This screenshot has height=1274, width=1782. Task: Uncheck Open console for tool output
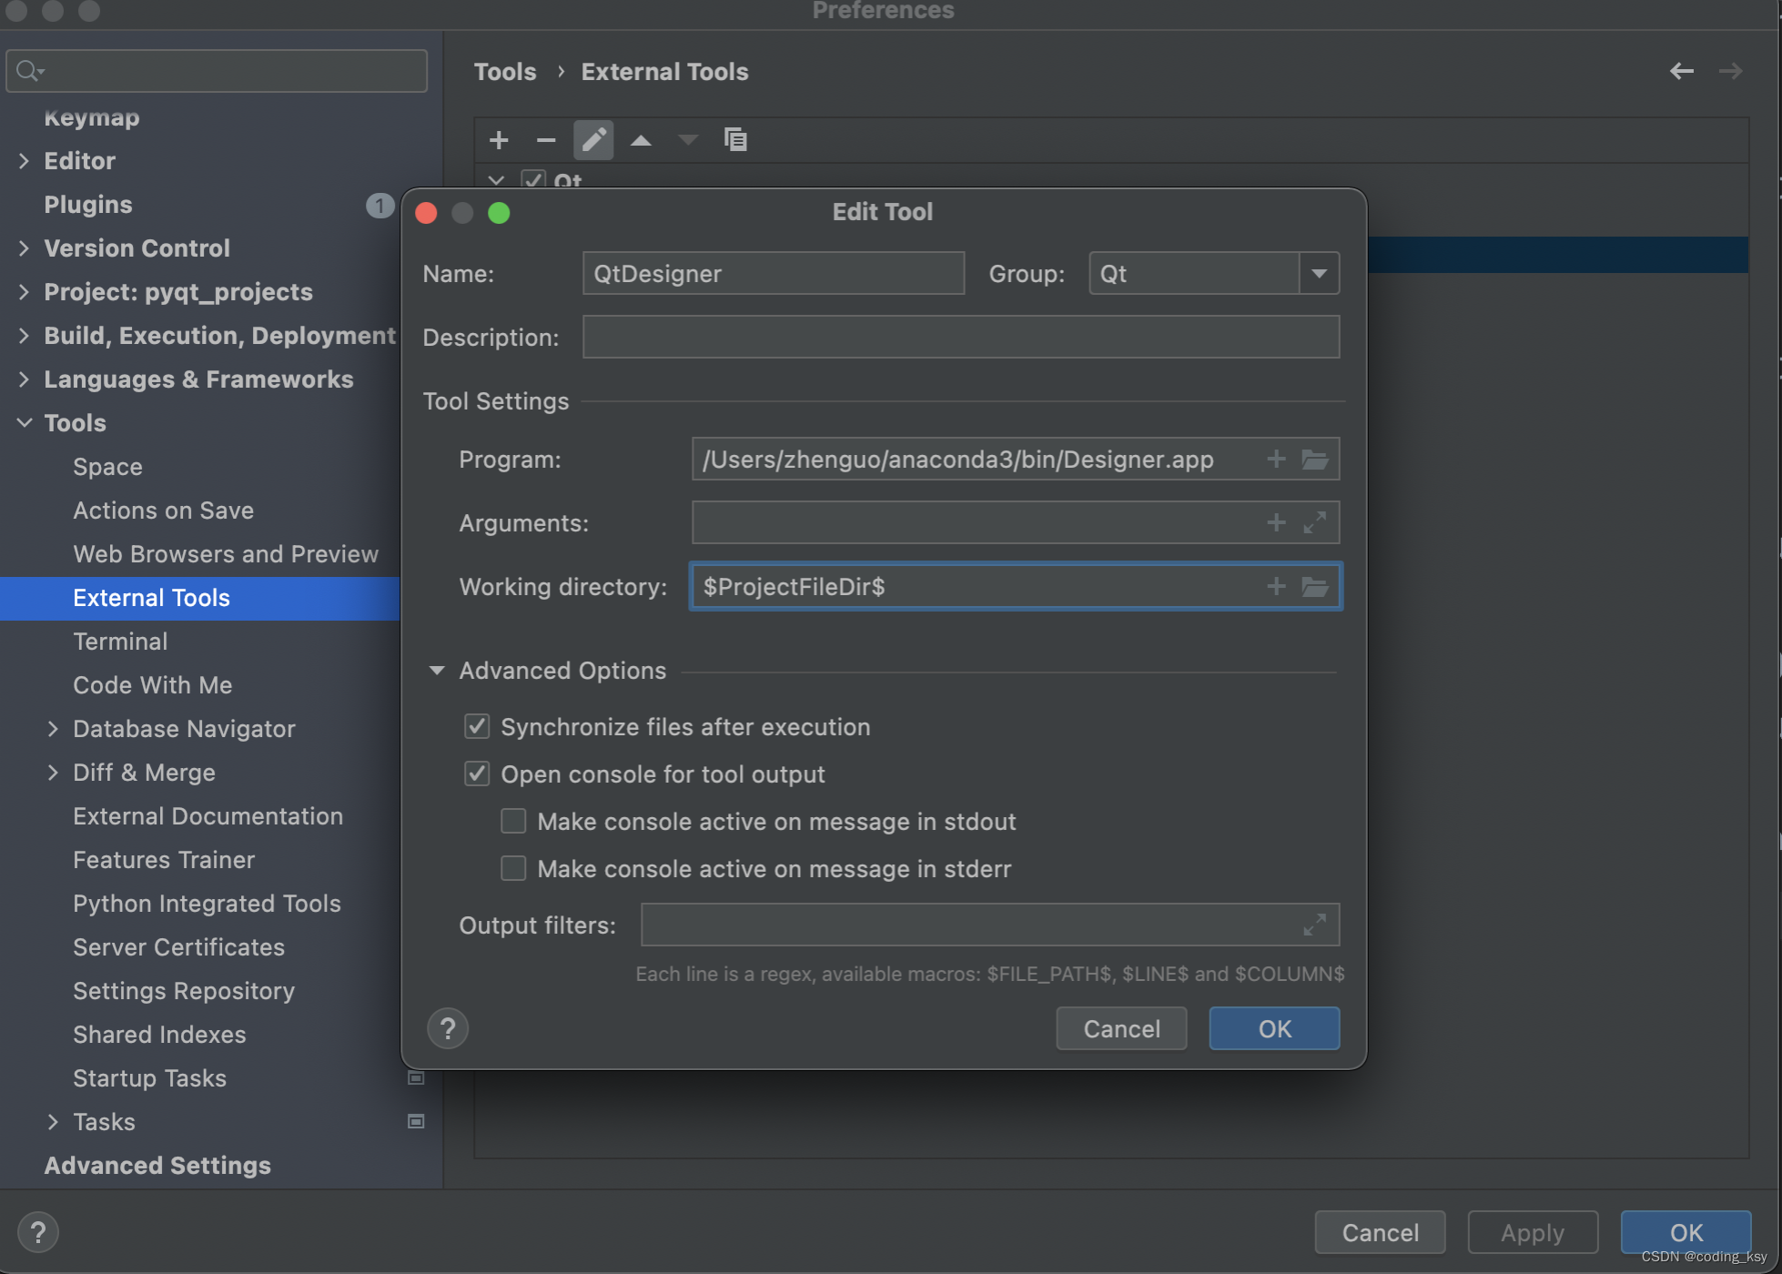click(x=477, y=774)
